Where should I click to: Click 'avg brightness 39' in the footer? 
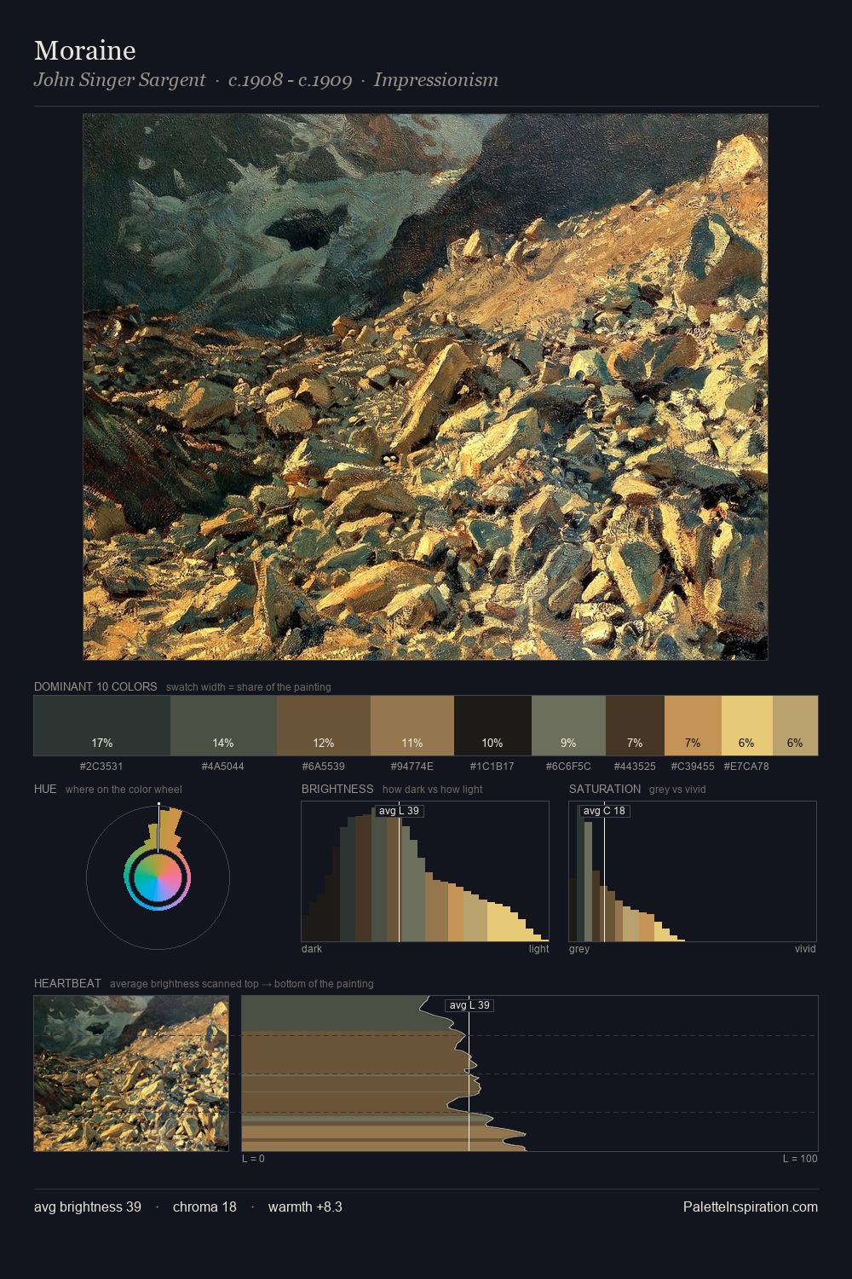88,1207
